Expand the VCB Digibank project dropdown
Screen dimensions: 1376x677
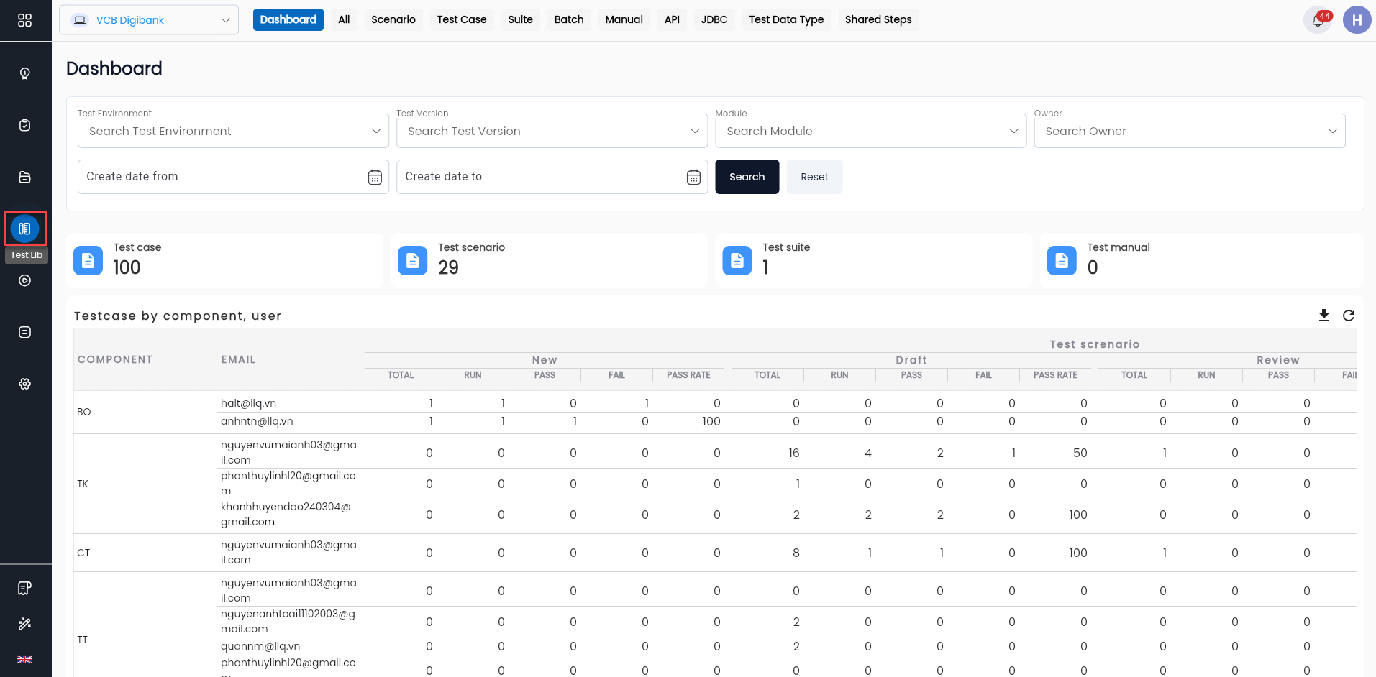click(x=149, y=20)
